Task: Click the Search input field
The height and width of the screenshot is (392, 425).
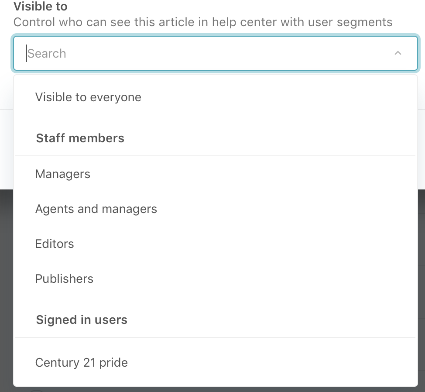Action: [209, 53]
